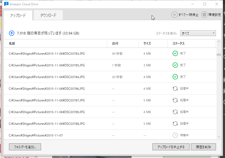Sort by the ステータス column header
Image resolution: width=225 pixels, height=158 pixels.
[x=192, y=44]
